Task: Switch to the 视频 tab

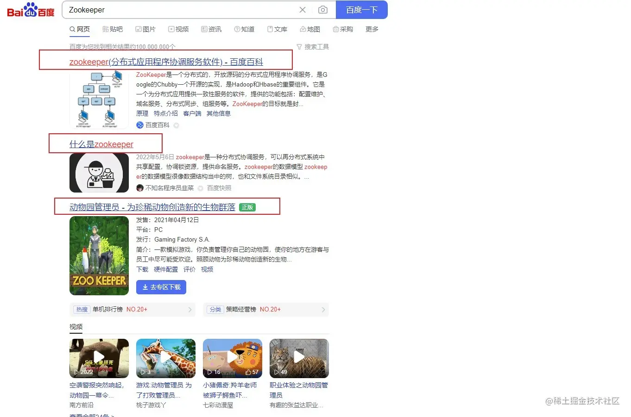Action: tap(178, 29)
